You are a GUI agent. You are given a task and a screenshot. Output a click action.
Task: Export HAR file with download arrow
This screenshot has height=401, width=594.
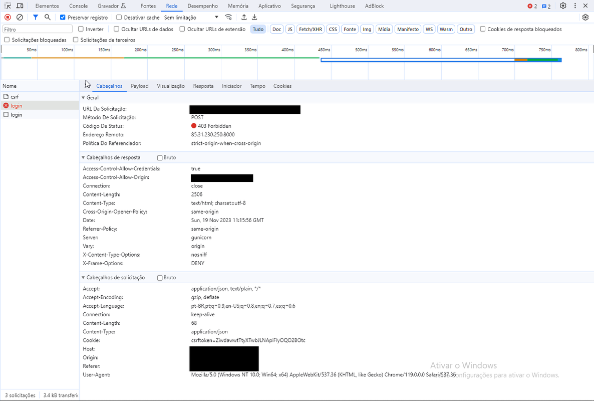pyautogui.click(x=254, y=17)
